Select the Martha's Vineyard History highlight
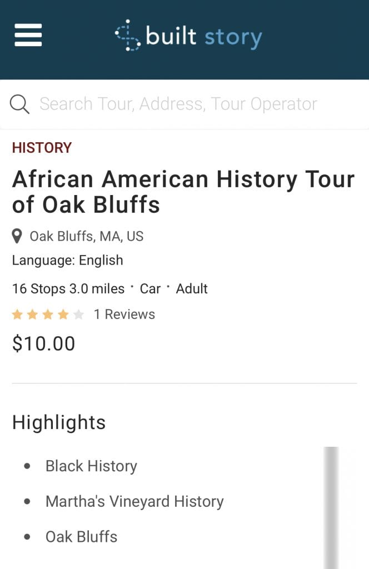369x569 pixels. [x=134, y=501]
